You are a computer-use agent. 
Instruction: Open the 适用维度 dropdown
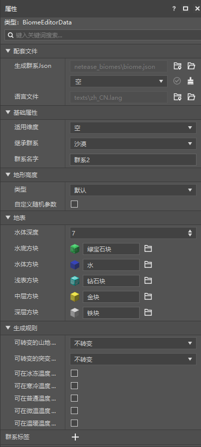point(133,128)
